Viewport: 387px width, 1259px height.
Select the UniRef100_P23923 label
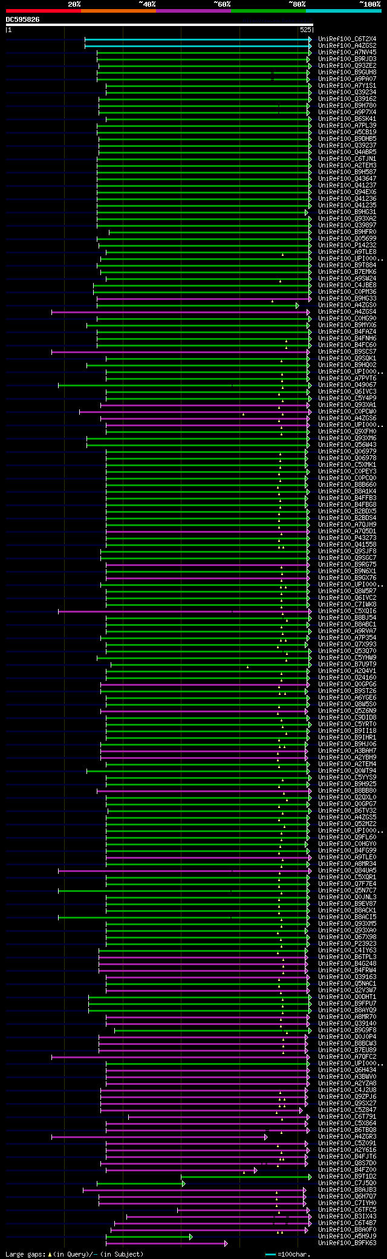pos(347,944)
